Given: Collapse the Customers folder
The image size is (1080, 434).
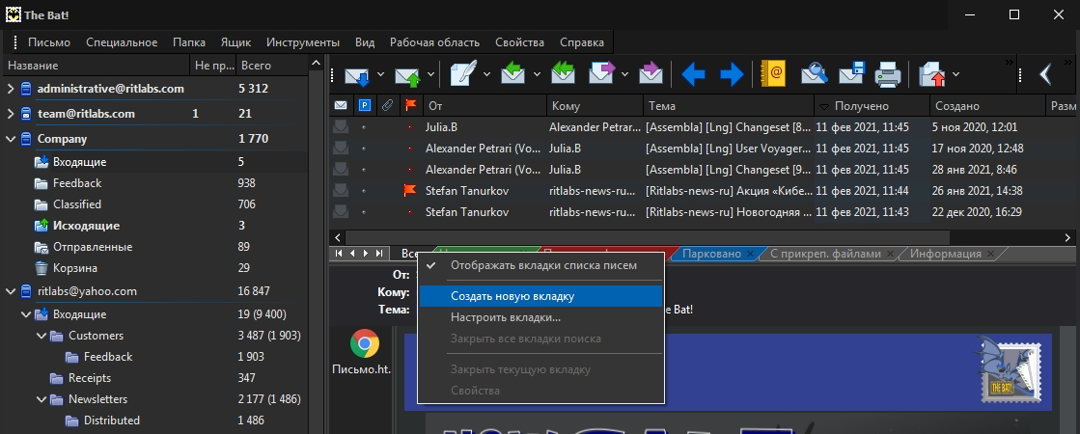Looking at the screenshot, I should click(42, 337).
